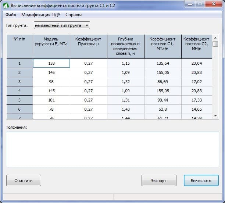Select the depth cell 1,31
The width and height of the screenshot is (225, 203).
(x=126, y=100)
